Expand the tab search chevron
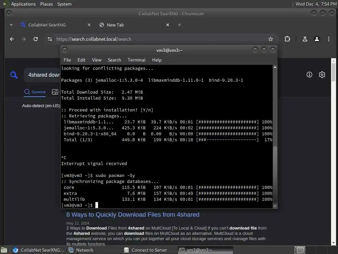The image size is (338, 254). pos(11,25)
